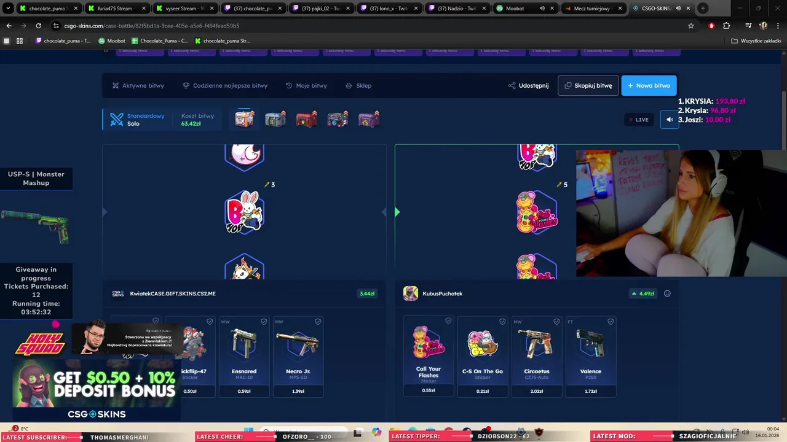Open the Moobot bookmark
The width and height of the screenshot is (787, 442).
(x=111, y=41)
